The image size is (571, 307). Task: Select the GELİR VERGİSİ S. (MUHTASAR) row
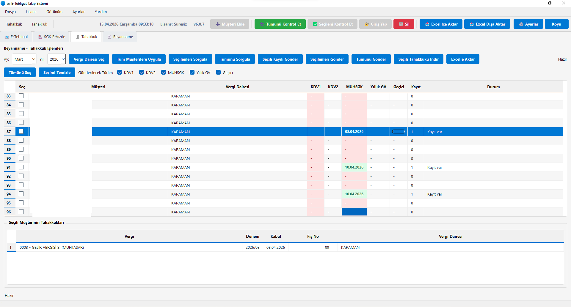(x=129, y=248)
